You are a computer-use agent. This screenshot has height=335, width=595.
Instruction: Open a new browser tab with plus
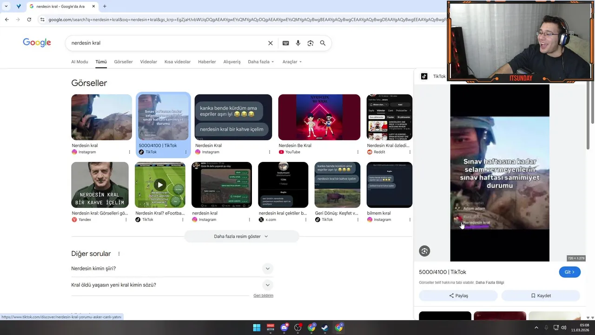point(105,7)
